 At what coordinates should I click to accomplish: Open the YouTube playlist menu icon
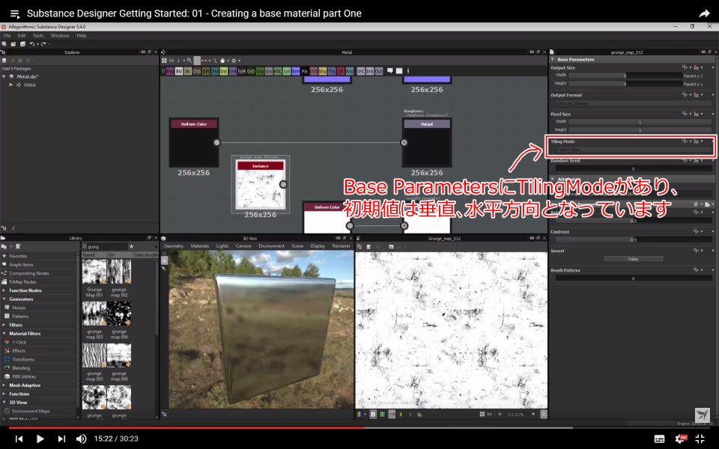tap(15, 14)
